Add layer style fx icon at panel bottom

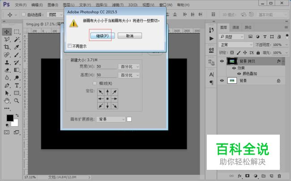240,176
